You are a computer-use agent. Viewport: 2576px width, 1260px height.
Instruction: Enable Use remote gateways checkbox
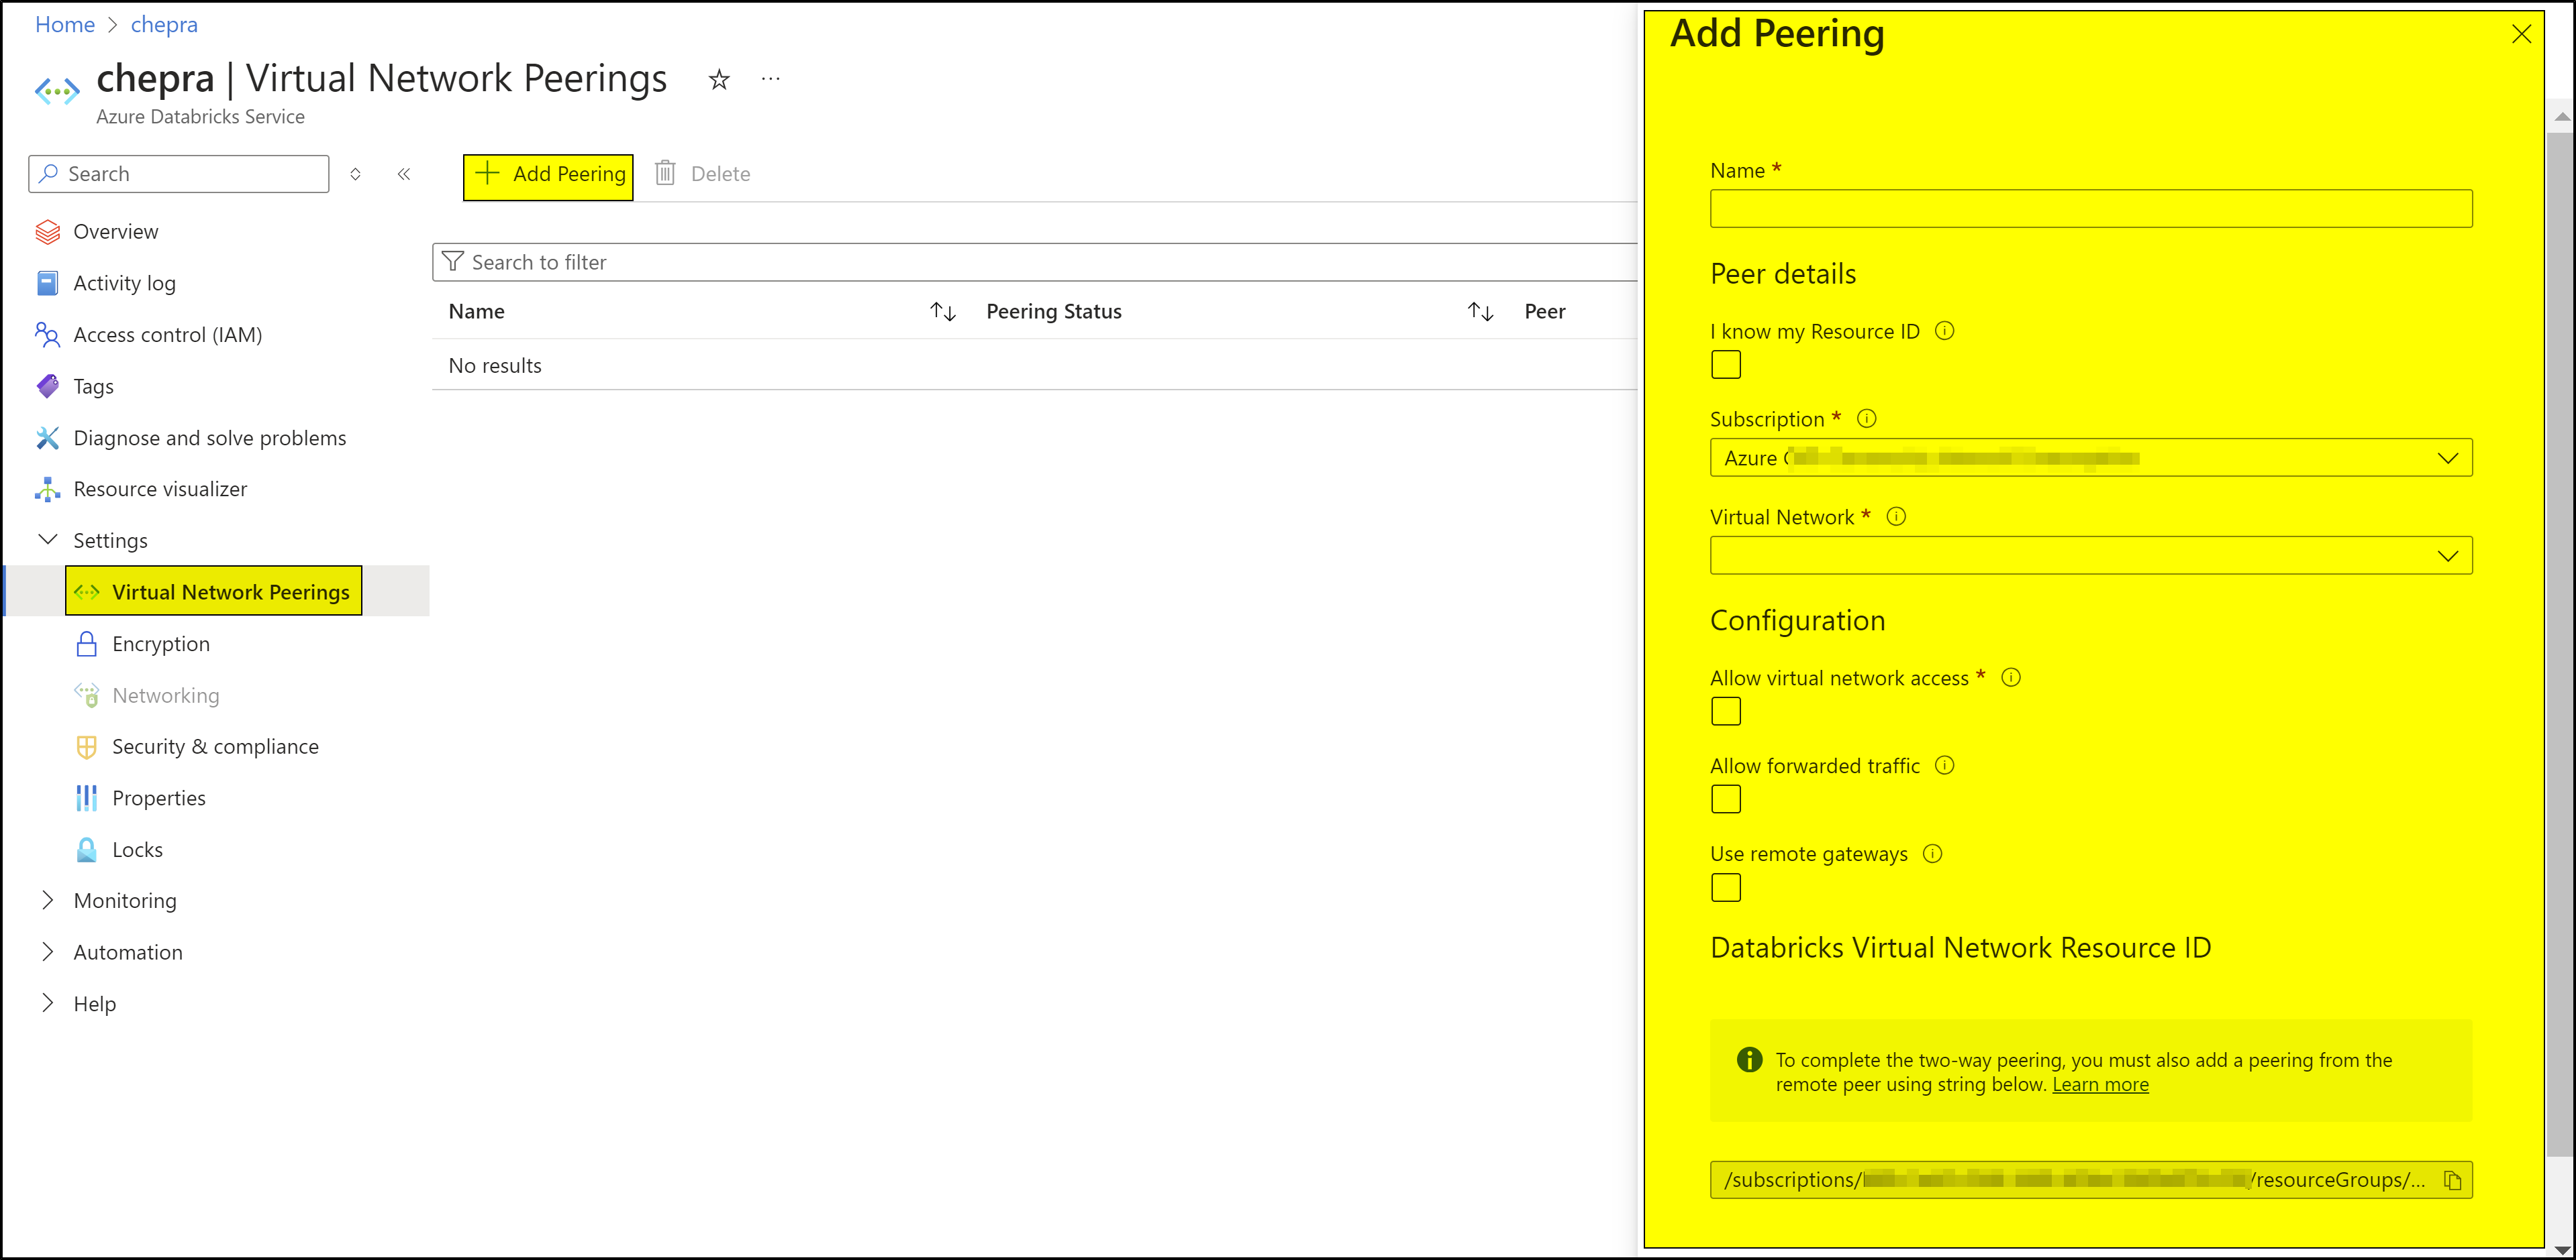[1725, 887]
